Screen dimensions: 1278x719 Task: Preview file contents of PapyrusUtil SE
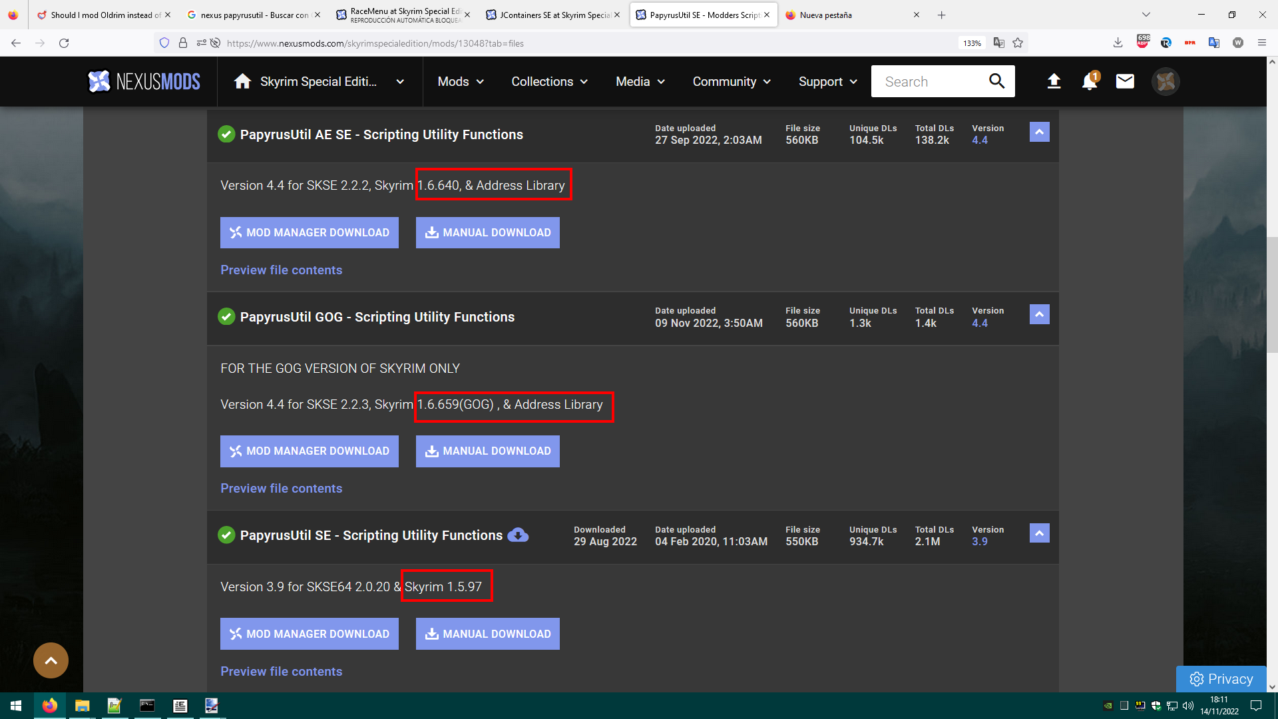tap(282, 671)
